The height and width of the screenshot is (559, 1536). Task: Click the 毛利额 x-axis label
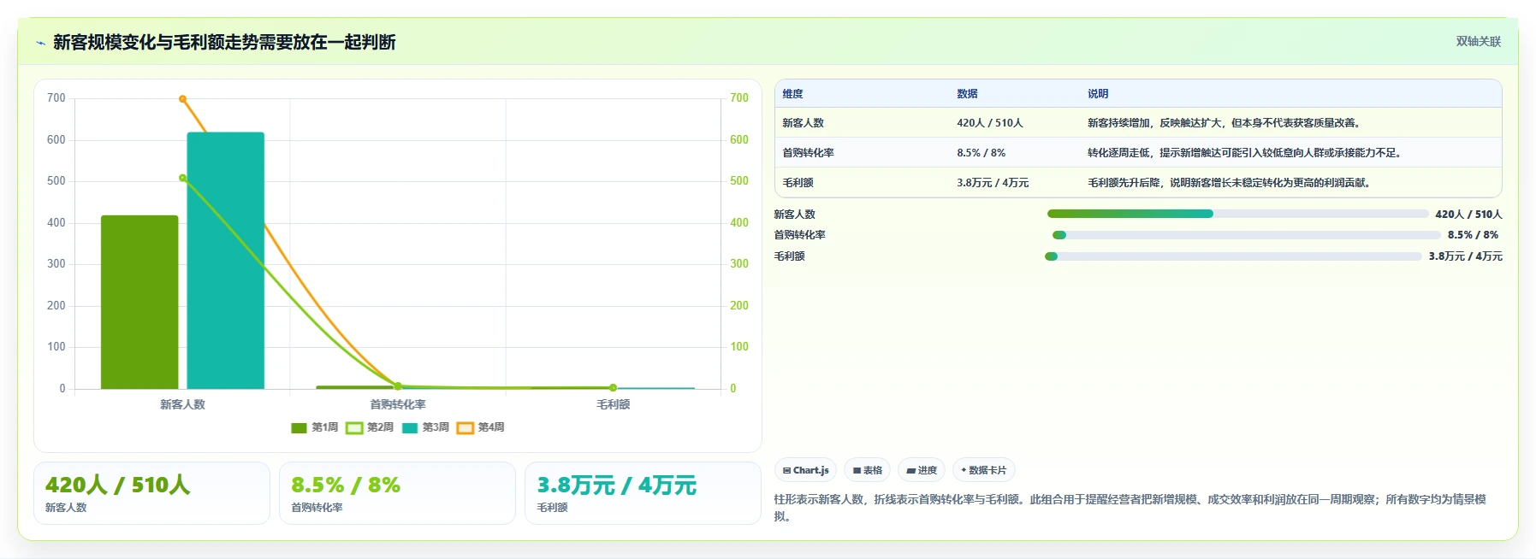tap(613, 405)
